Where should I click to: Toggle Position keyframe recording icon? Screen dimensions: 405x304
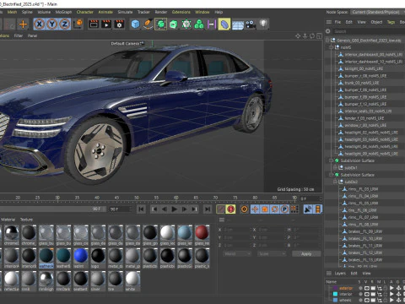pyautogui.click(x=255, y=209)
